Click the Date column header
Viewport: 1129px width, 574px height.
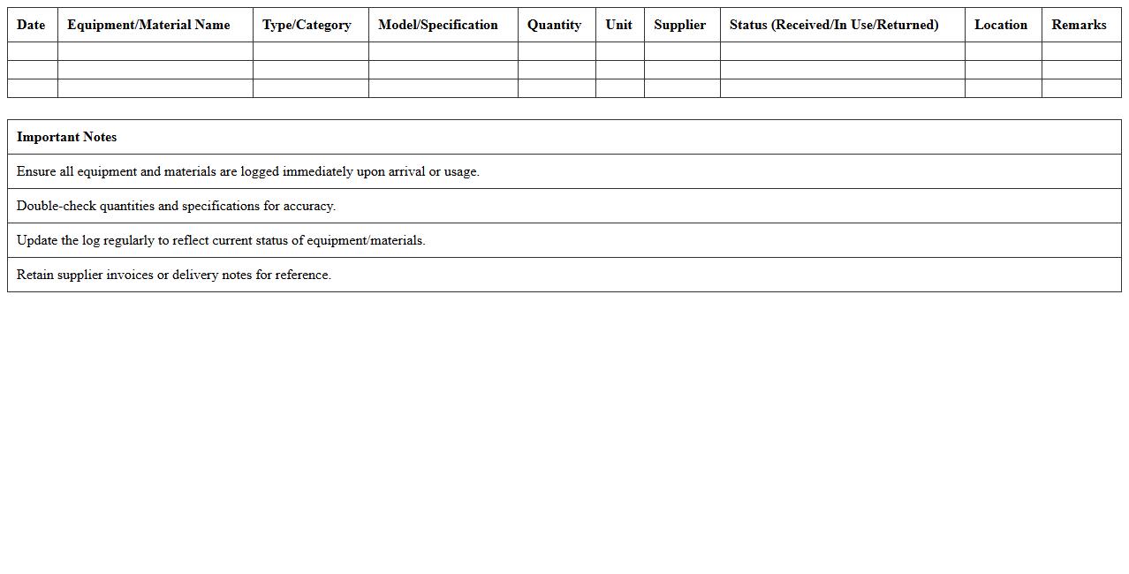[x=31, y=25]
